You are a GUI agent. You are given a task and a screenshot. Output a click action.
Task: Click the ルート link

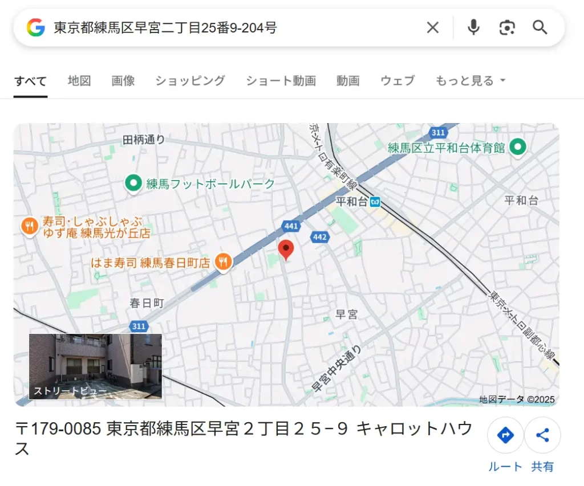coord(505,466)
